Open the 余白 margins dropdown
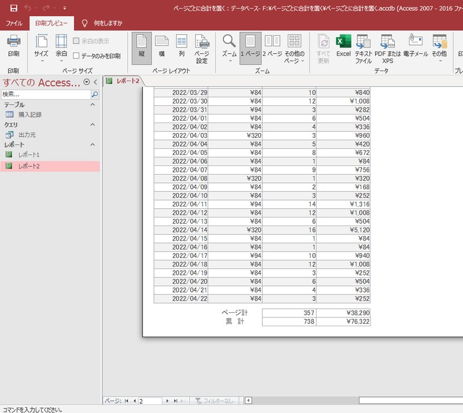 61,48
